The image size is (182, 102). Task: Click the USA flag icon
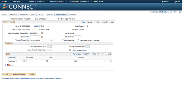pos(8,65)
